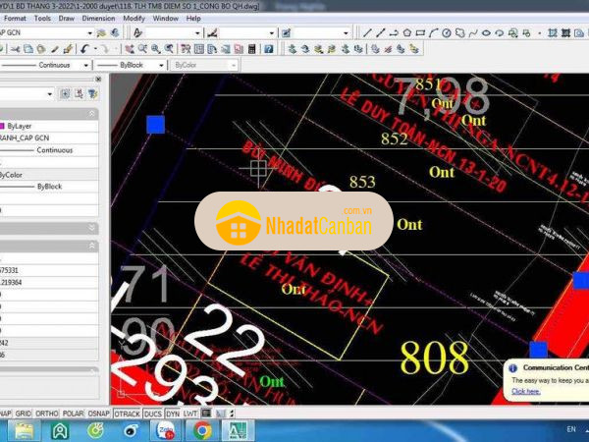Open the QuickCalc calculator icon
This screenshot has height=442, width=589.
pos(253,48)
